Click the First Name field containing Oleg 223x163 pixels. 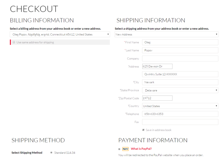(180, 42)
